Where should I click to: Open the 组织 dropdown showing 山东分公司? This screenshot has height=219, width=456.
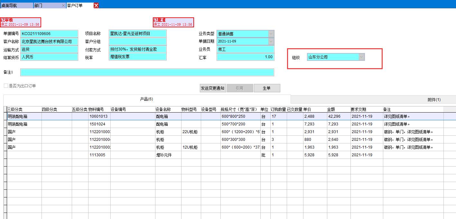[362, 57]
